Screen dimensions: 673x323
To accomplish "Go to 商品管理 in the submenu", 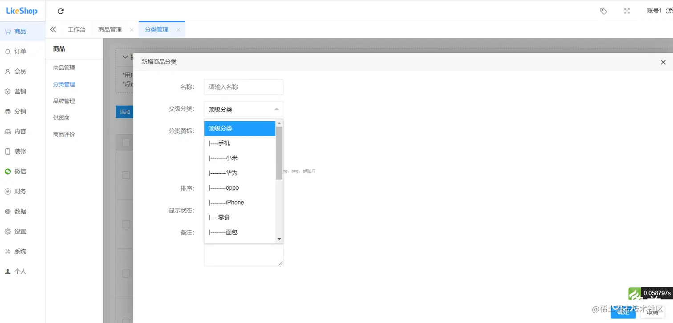I will [64, 68].
